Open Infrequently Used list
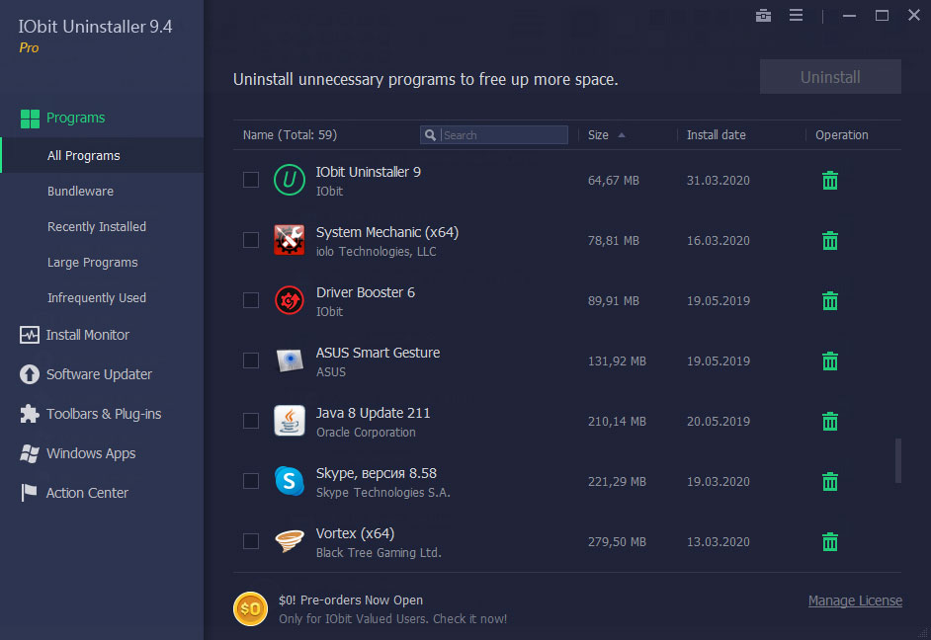 coord(97,297)
